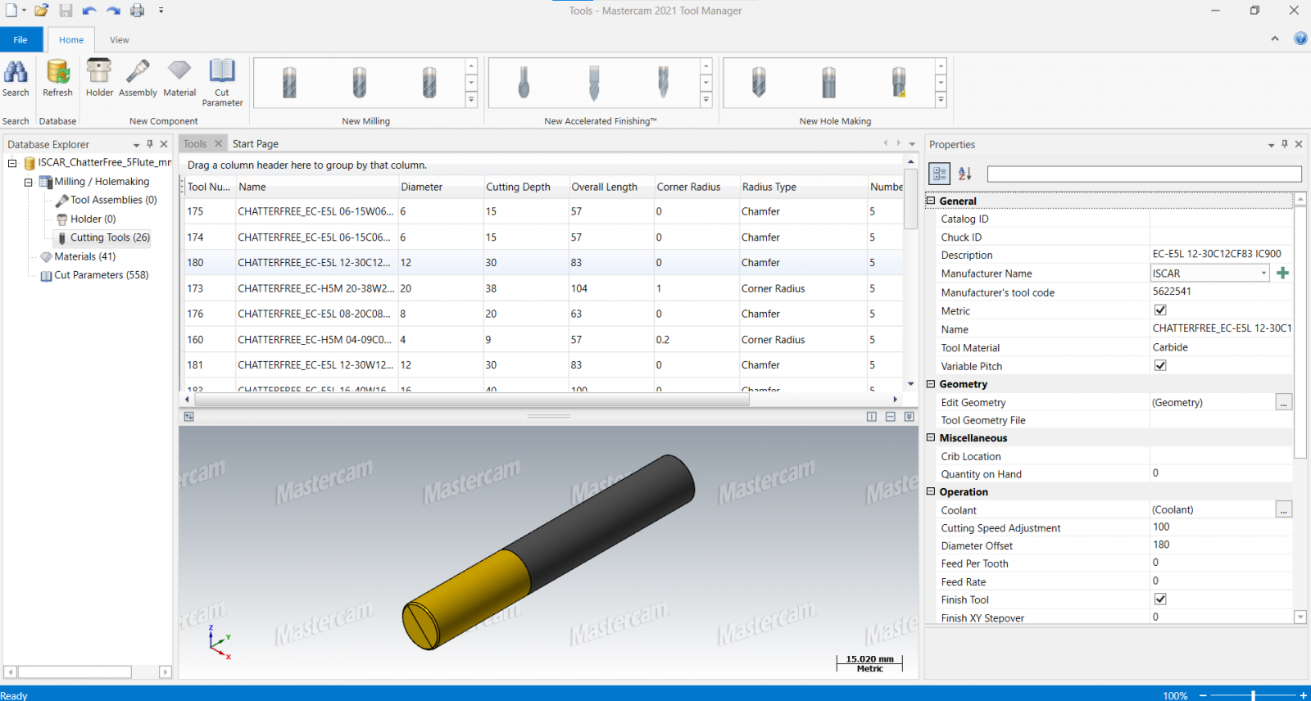
Task: Sort table by Cutting Depth column
Action: [526, 187]
